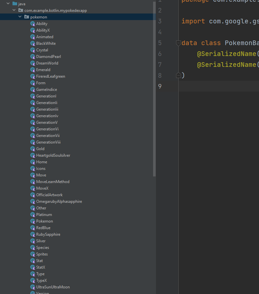Toggle the fold marker at closing parenthesis
The width and height of the screenshot is (259, 294).
click(x=178, y=75)
